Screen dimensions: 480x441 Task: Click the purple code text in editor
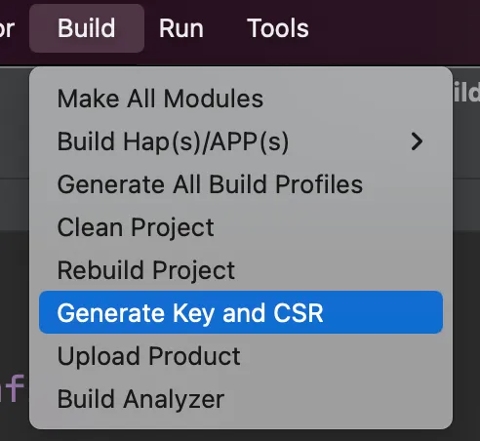[x=12, y=388]
